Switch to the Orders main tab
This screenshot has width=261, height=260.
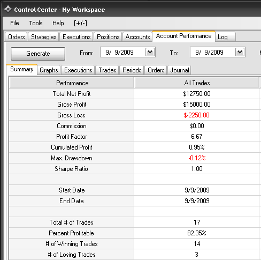click(16, 37)
